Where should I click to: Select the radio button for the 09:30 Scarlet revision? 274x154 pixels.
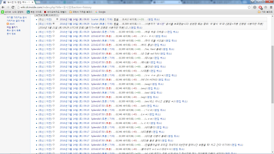57,19
